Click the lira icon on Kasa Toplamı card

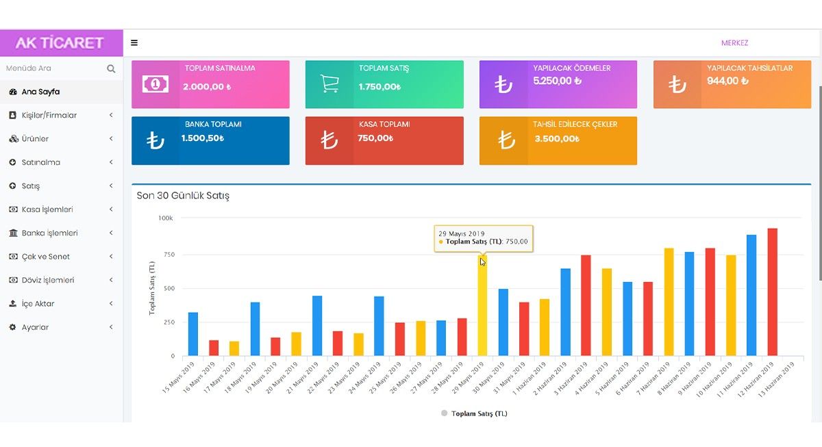pyautogui.click(x=329, y=140)
